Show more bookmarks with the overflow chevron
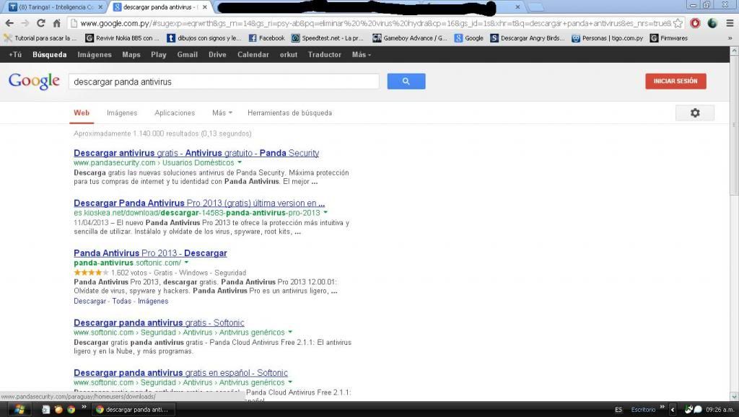The width and height of the screenshot is (739, 417). [x=730, y=38]
